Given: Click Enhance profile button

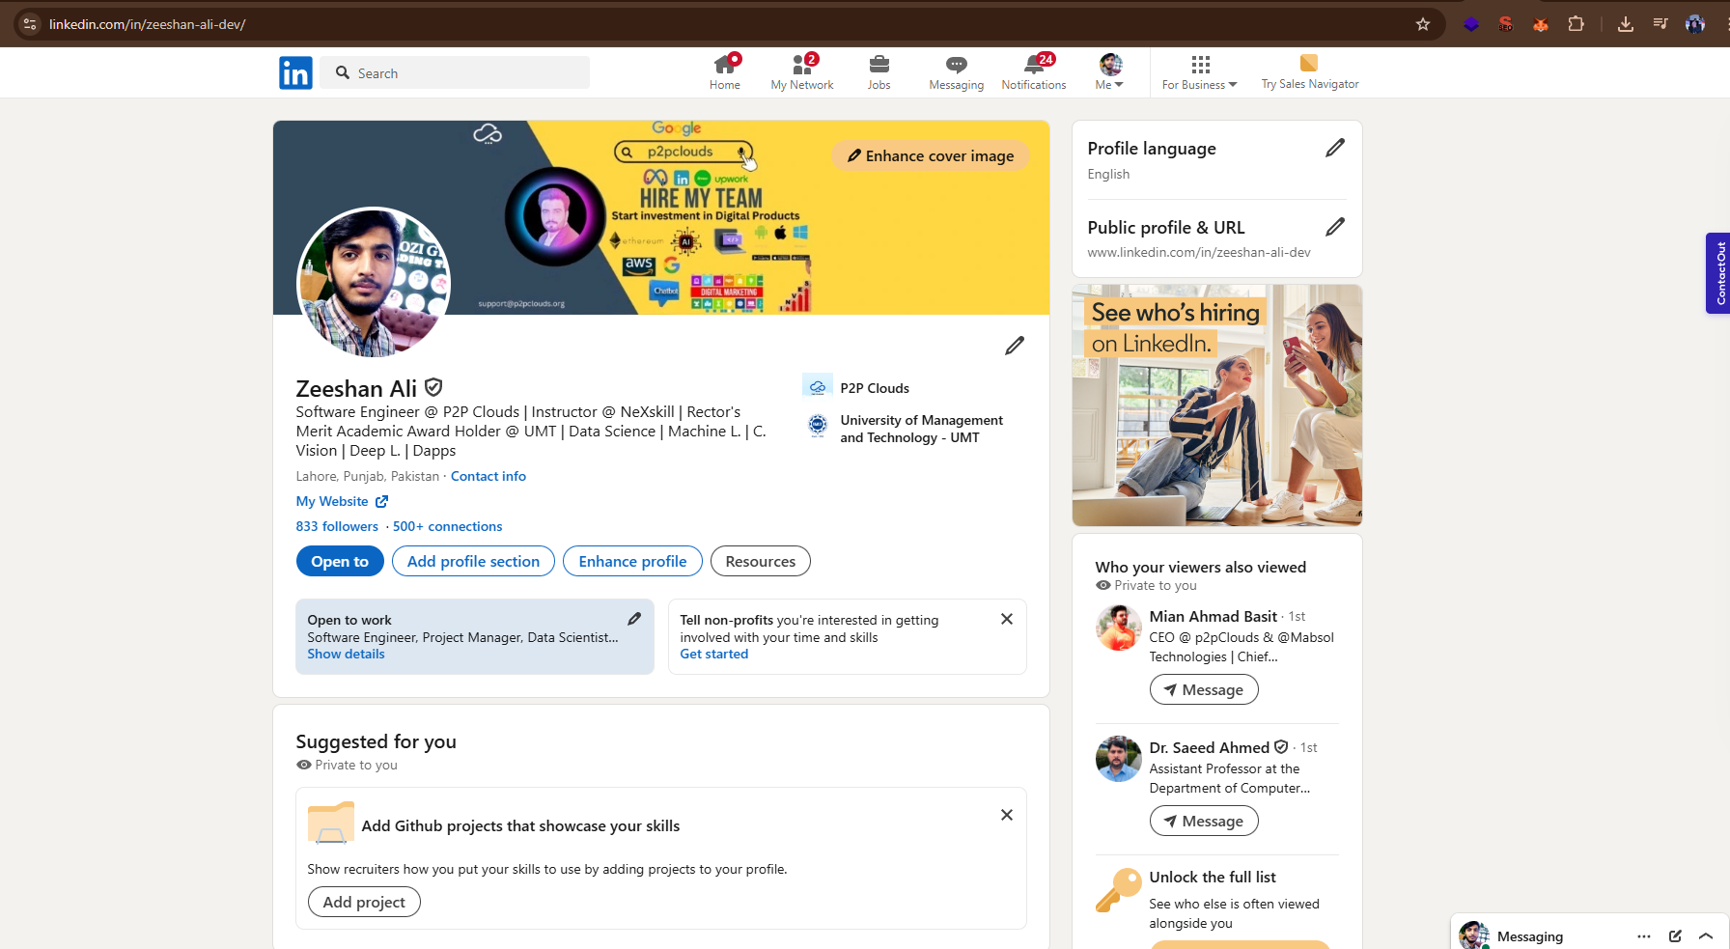Looking at the screenshot, I should click(x=632, y=561).
